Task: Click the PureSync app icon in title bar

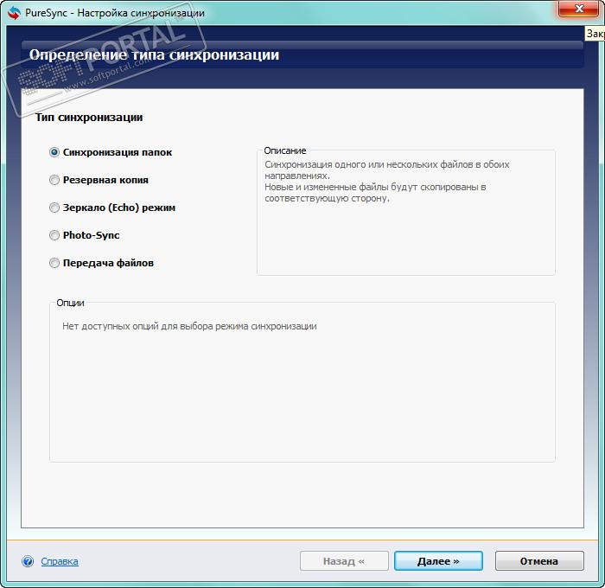Action: tap(14, 13)
